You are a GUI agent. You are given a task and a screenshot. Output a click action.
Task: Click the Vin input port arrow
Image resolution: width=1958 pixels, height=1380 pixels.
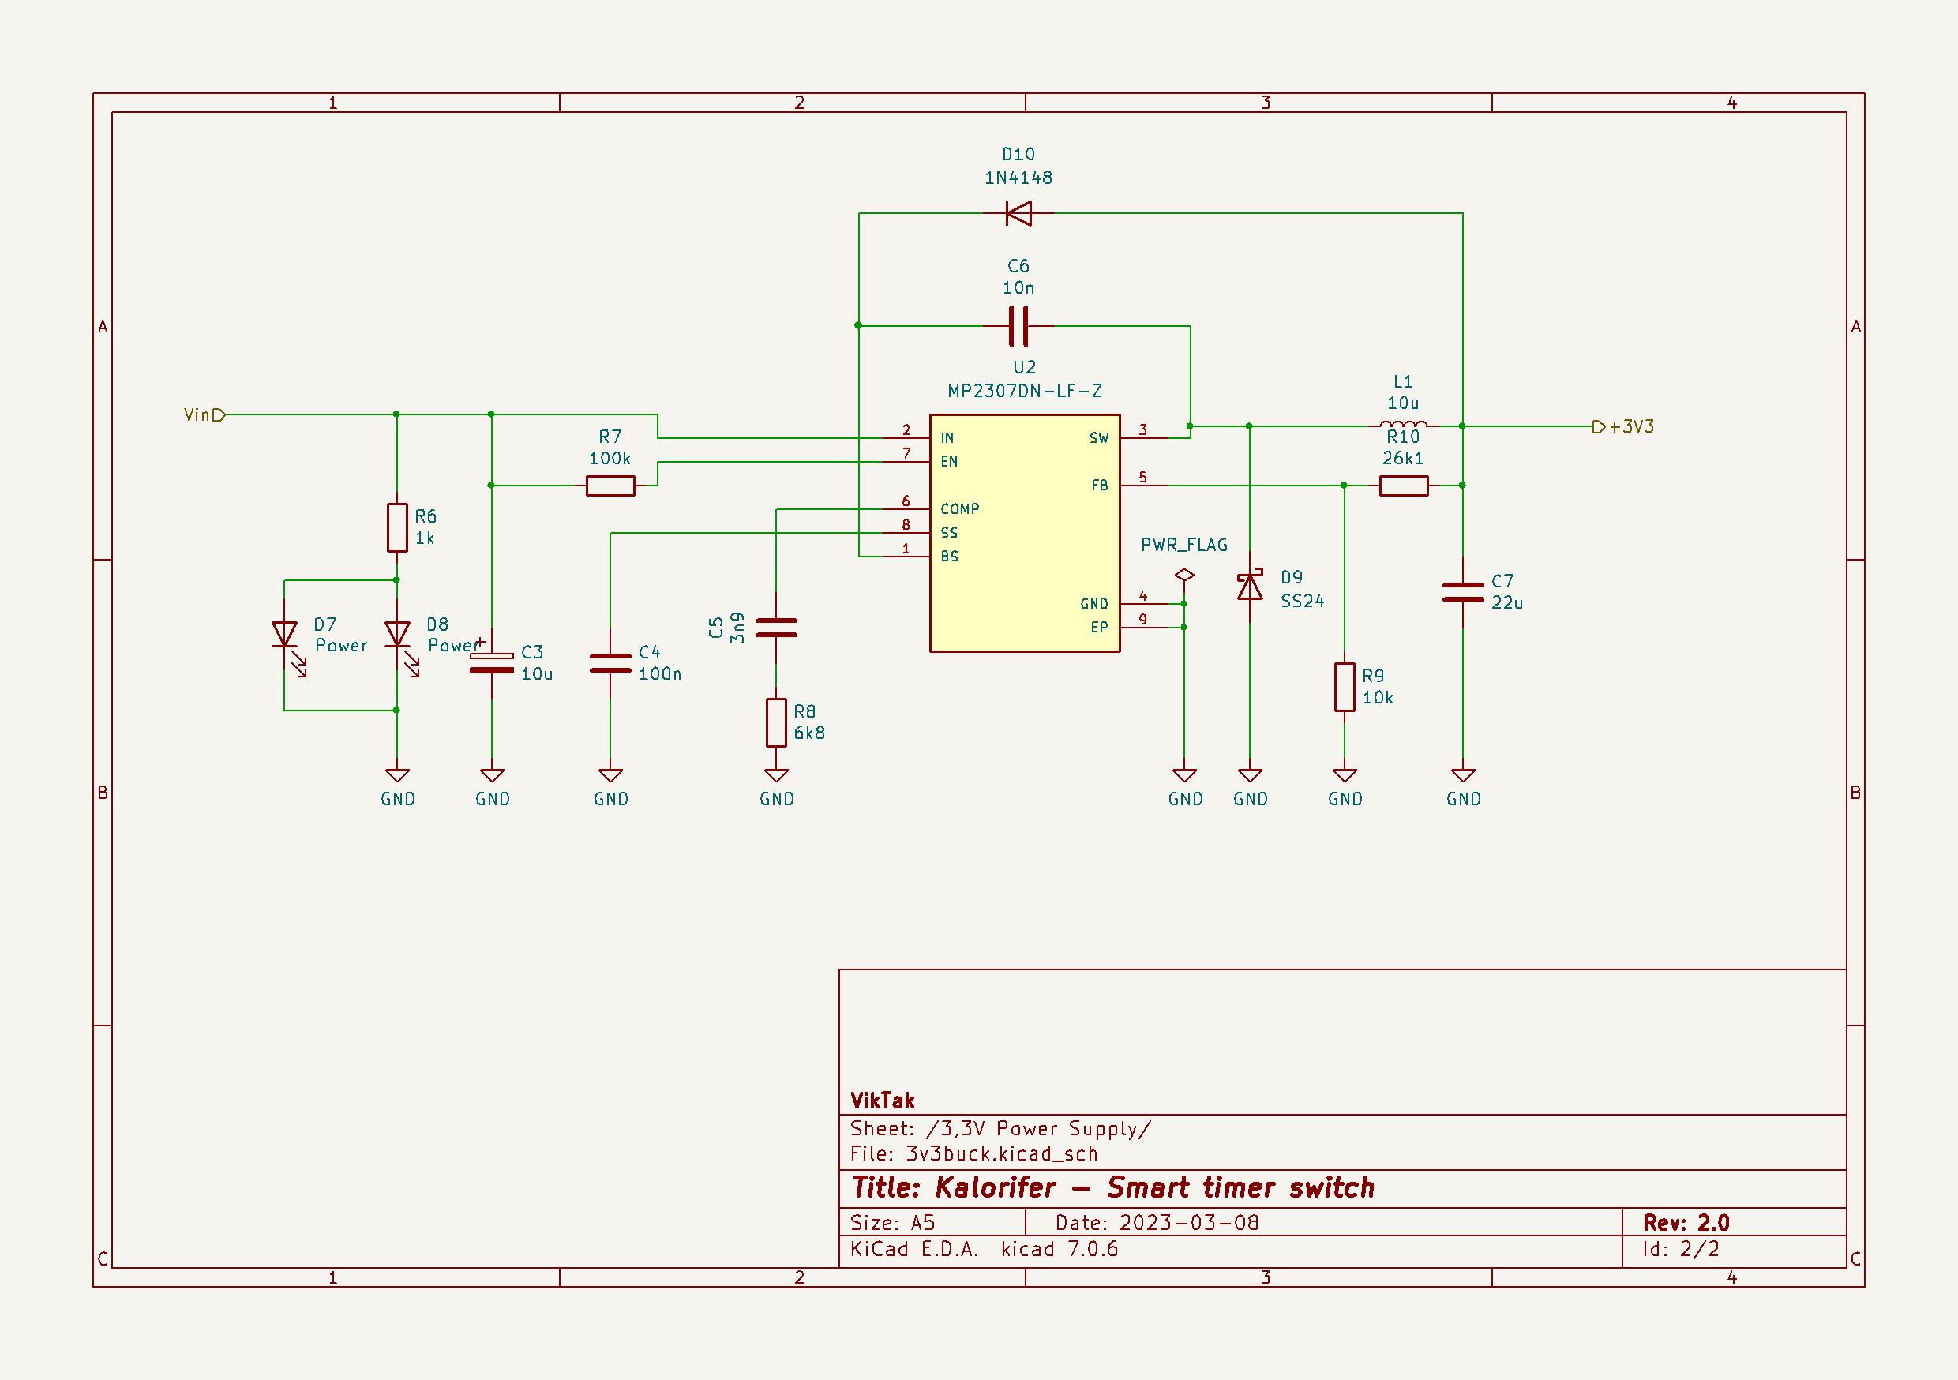(219, 414)
